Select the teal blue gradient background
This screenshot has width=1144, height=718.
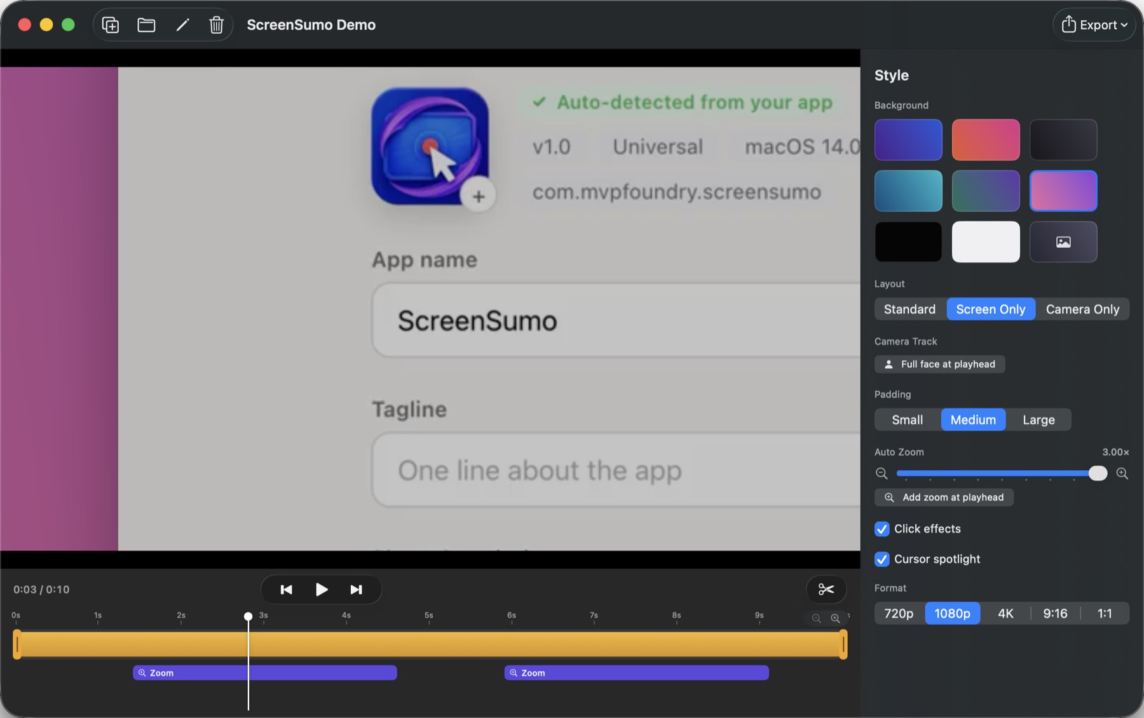(908, 191)
